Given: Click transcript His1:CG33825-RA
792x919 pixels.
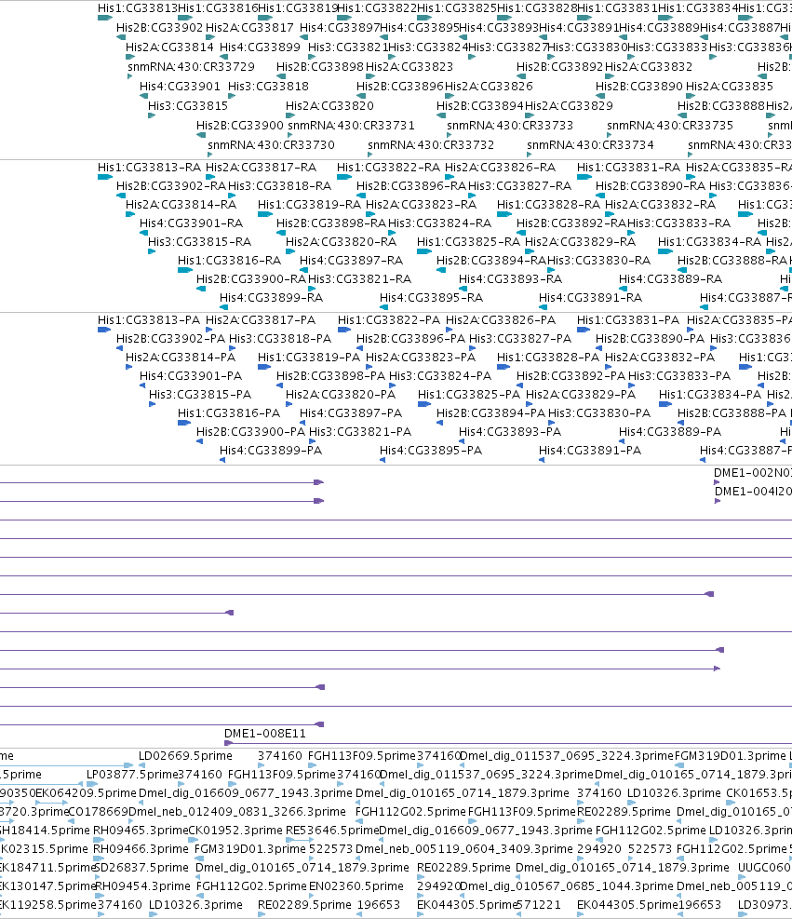Looking at the screenshot, I should click(468, 242).
